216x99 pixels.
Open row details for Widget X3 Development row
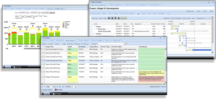tap(42, 77)
